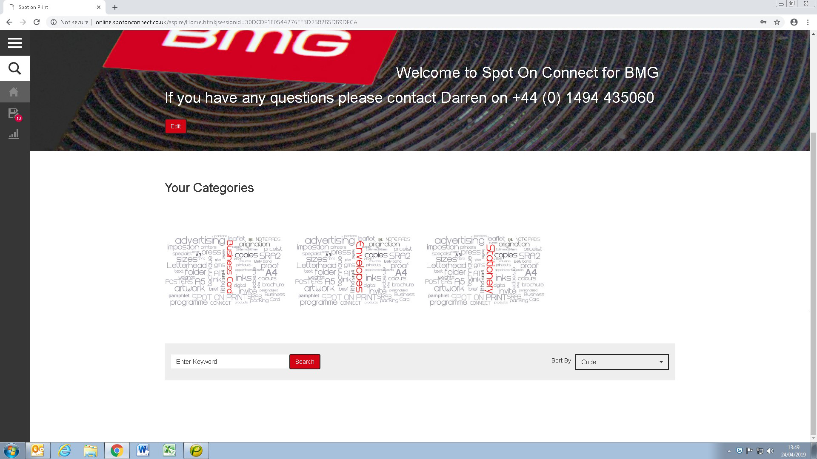The width and height of the screenshot is (817, 459).
Task: Go to Home via sidebar house icon
Action: pos(14,92)
